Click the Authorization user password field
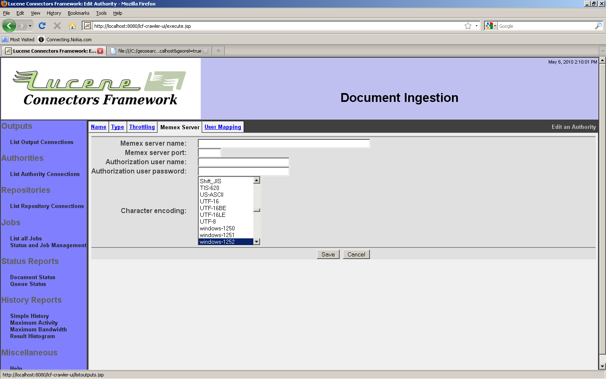This screenshot has height=379, width=606. (x=243, y=171)
